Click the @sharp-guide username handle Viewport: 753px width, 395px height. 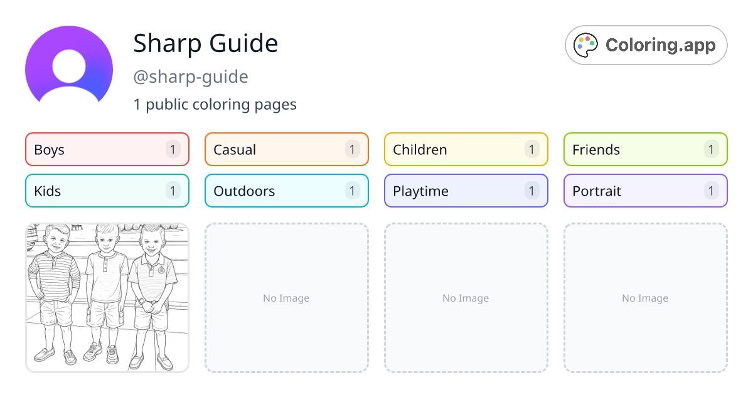coord(191,77)
